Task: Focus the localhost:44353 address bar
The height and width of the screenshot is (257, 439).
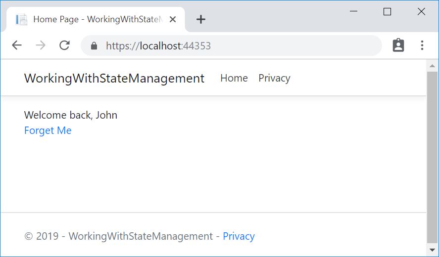Action: [x=238, y=46]
